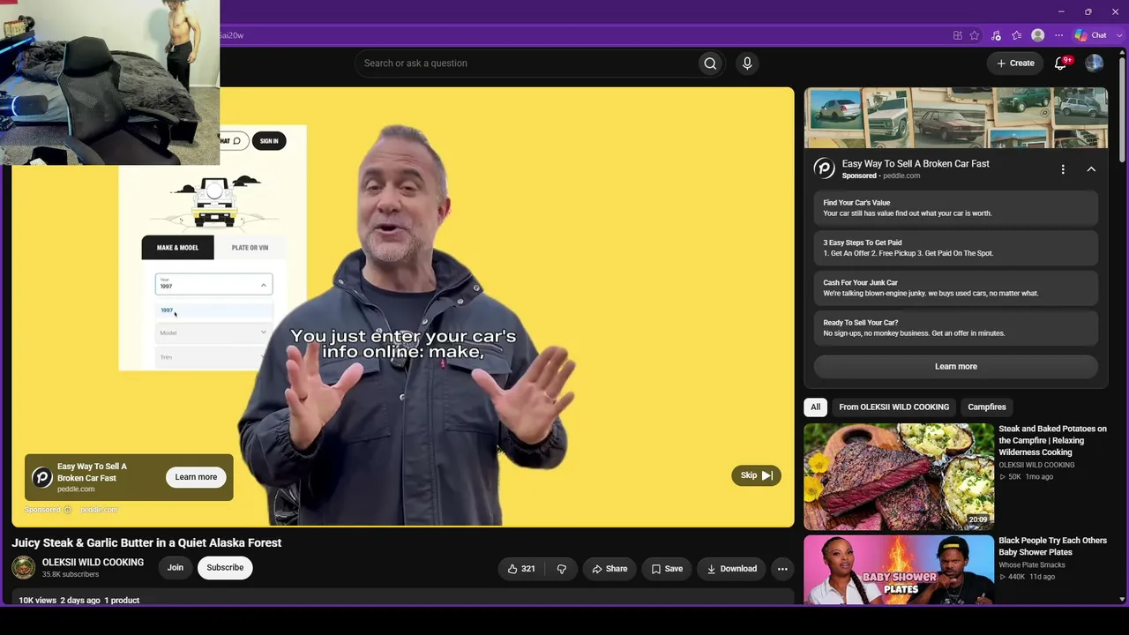
Task: Bookmark this page with the star icon
Action: click(x=975, y=35)
